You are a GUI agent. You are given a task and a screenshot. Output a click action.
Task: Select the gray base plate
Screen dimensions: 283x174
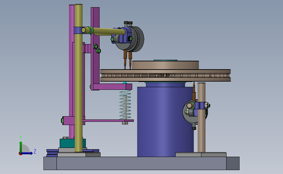[x=141, y=163]
